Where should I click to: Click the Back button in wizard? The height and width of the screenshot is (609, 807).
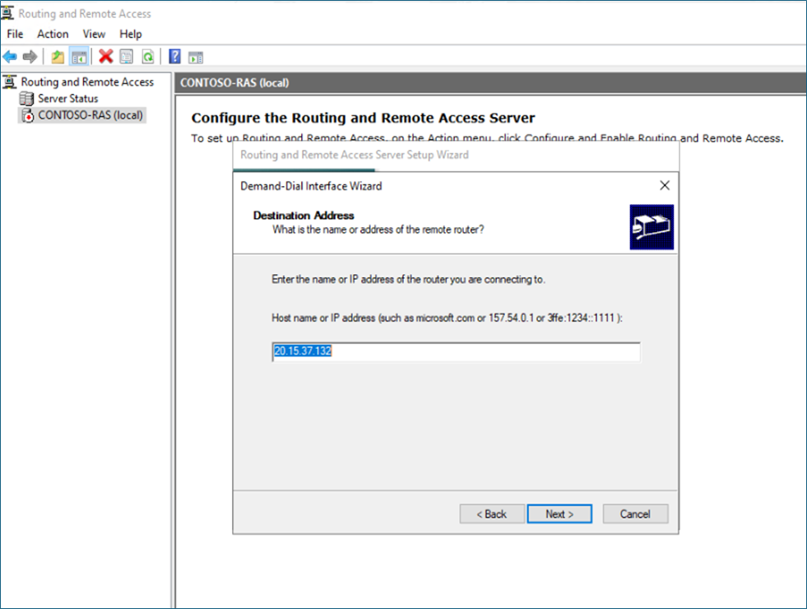(492, 514)
